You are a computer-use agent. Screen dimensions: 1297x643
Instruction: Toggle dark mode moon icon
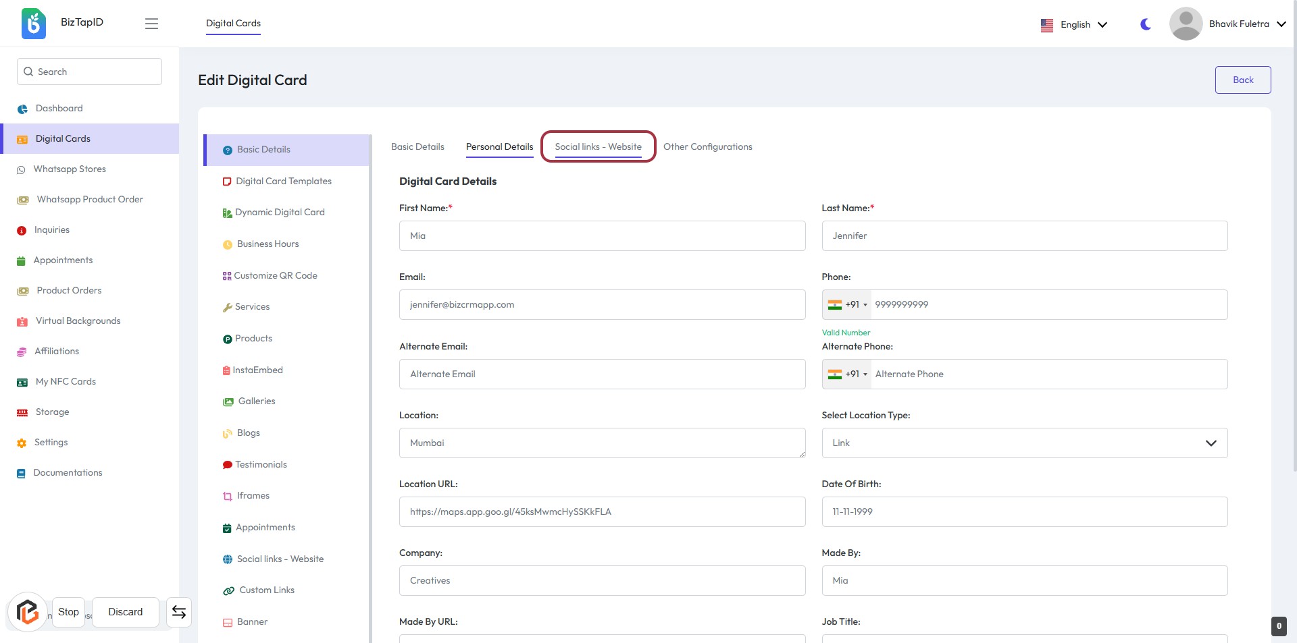[x=1146, y=24]
